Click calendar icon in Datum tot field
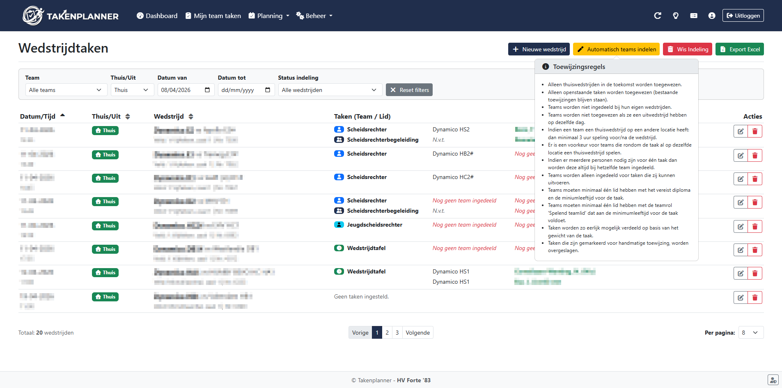This screenshot has width=782, height=388. point(268,90)
